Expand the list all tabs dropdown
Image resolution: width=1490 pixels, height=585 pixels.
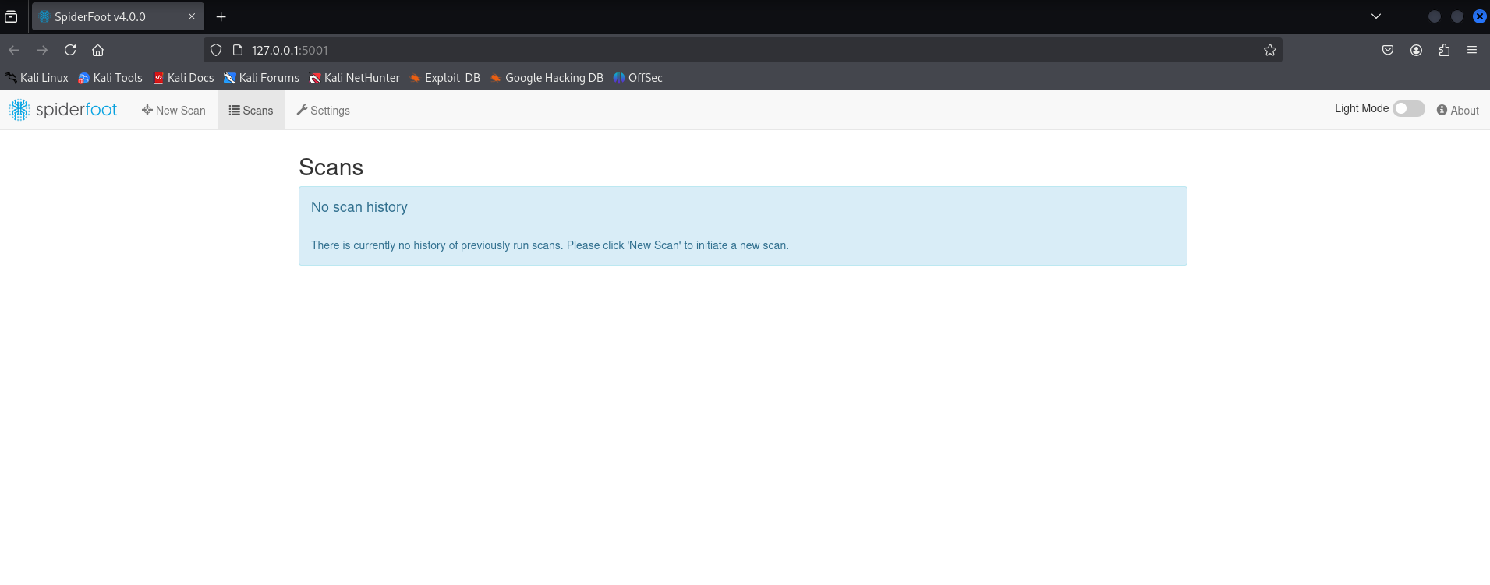1375,16
